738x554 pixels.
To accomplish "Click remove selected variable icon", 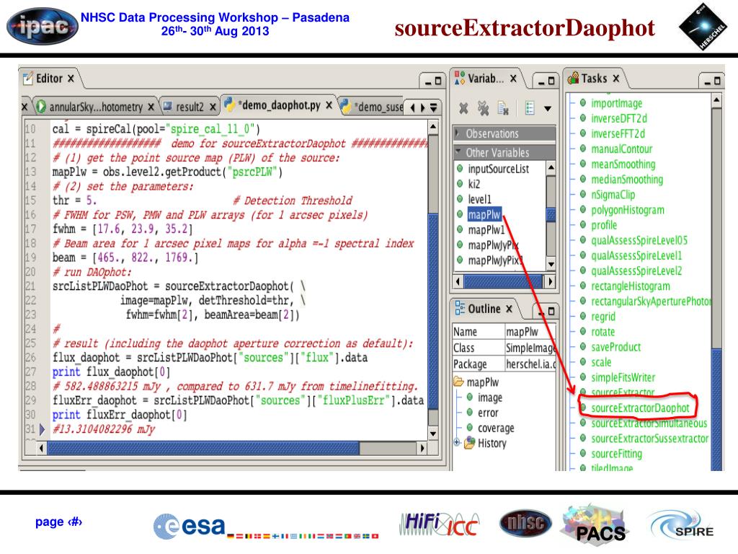I will pos(463,109).
